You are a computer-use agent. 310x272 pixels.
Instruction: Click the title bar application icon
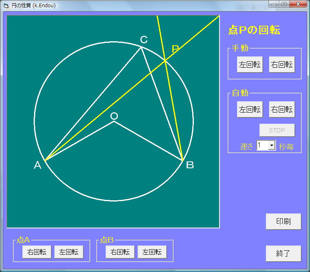click(x=6, y=6)
